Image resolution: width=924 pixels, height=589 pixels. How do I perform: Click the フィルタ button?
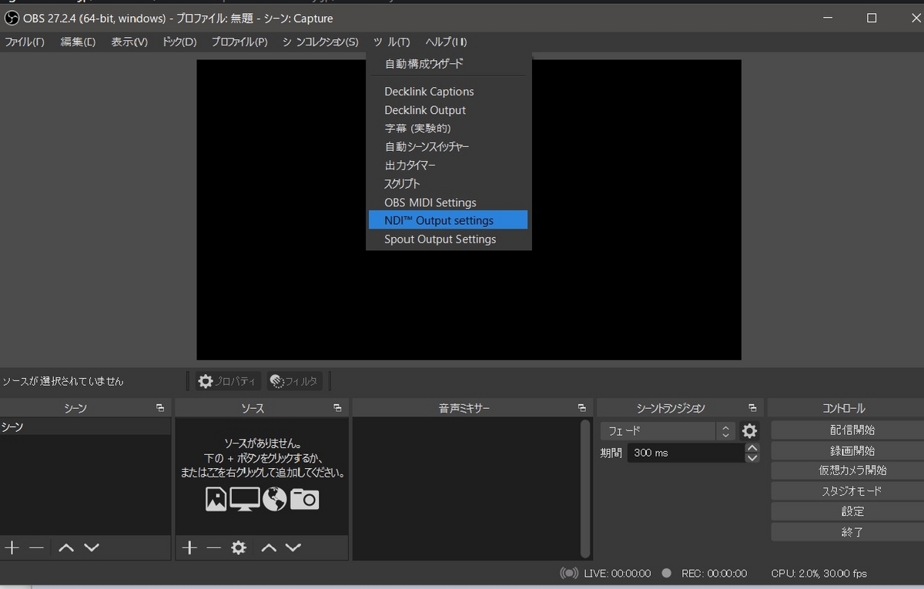[x=296, y=381]
